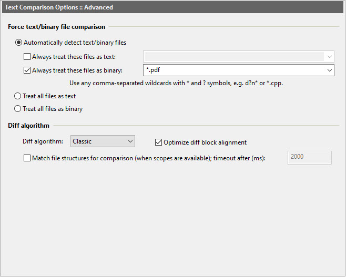Click the "Diff algorithm:" label beside the dropdown
This screenshot has height=277, width=346.
pos(43,141)
